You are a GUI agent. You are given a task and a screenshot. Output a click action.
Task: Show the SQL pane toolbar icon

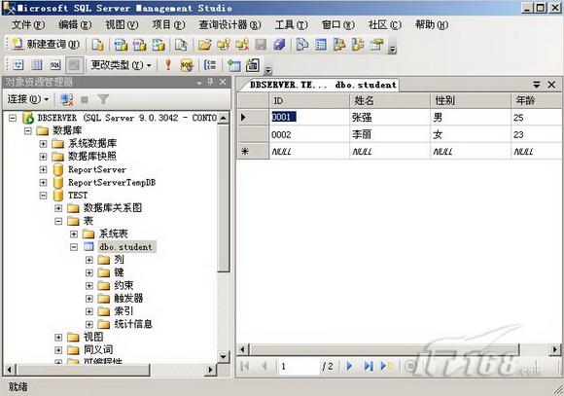55,65
